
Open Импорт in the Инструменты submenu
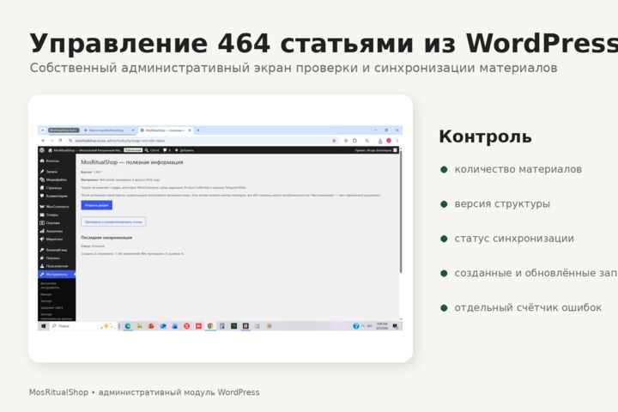pos(46,294)
